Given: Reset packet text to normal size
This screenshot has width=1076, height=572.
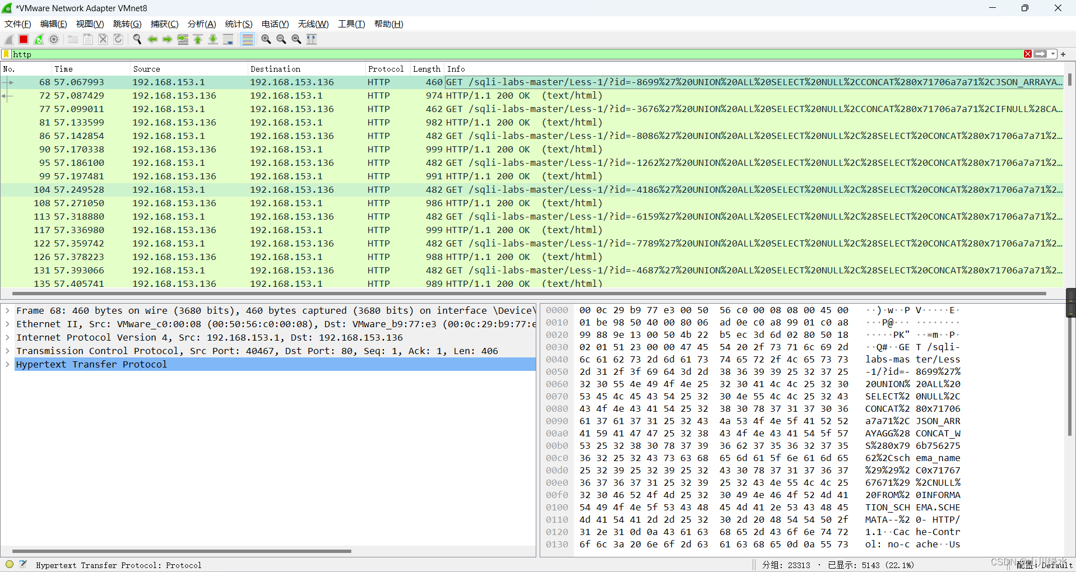Looking at the screenshot, I should (x=296, y=39).
